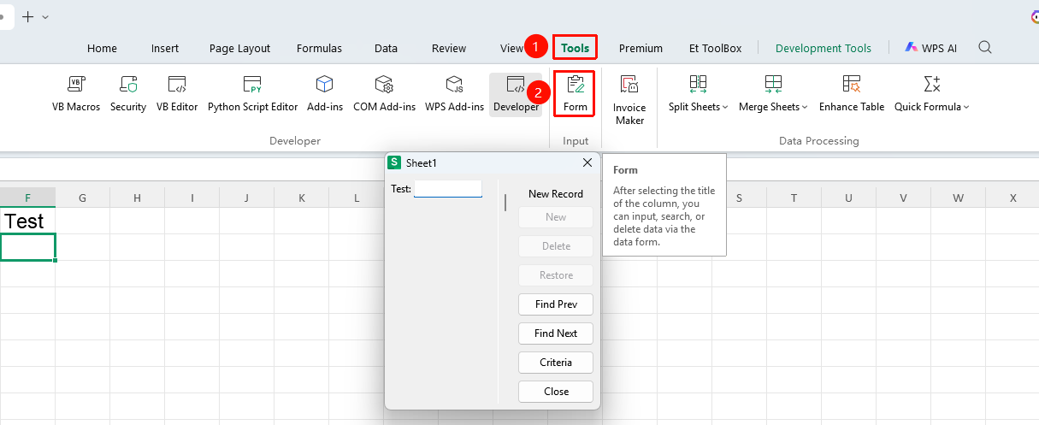1039x425 pixels.
Task: Open WPS AI assistant
Action: [x=930, y=48]
